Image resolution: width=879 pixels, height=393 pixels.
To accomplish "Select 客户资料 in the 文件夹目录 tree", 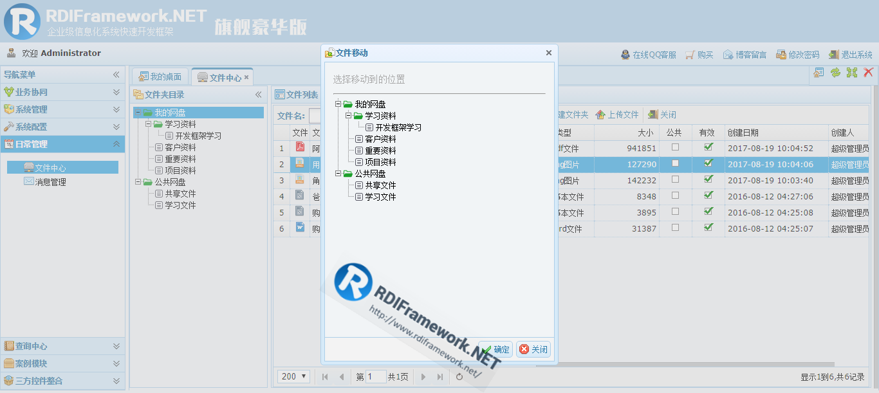I will [x=180, y=147].
